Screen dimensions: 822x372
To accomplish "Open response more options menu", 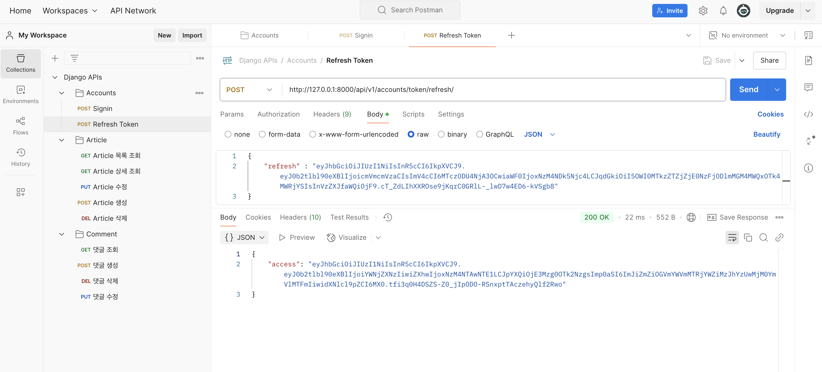I will [x=779, y=218].
